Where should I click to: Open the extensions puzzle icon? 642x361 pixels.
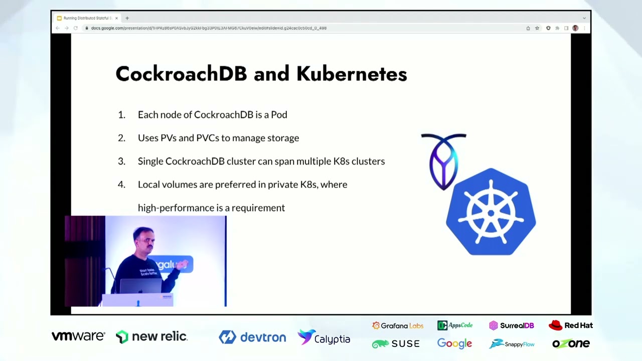point(557,28)
